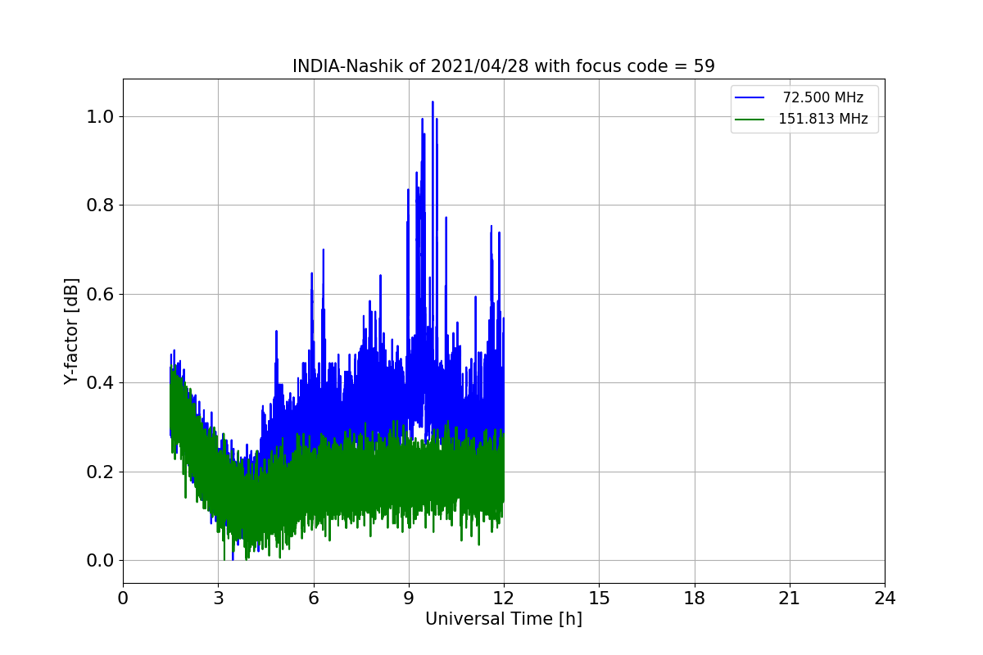This screenshot has width=983, height=655.
Task: Click the x-axis tick label 18
Action: 695,599
